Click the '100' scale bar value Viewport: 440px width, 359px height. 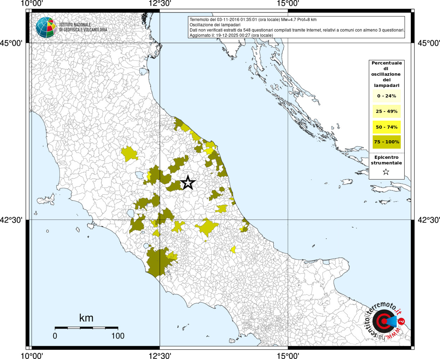(118, 336)
